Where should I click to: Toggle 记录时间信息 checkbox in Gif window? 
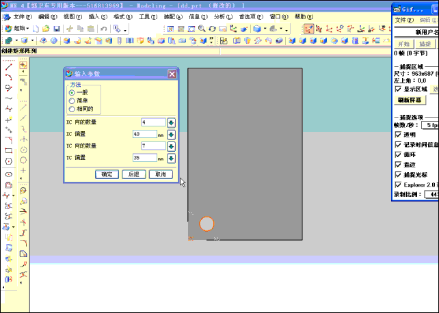(398, 145)
